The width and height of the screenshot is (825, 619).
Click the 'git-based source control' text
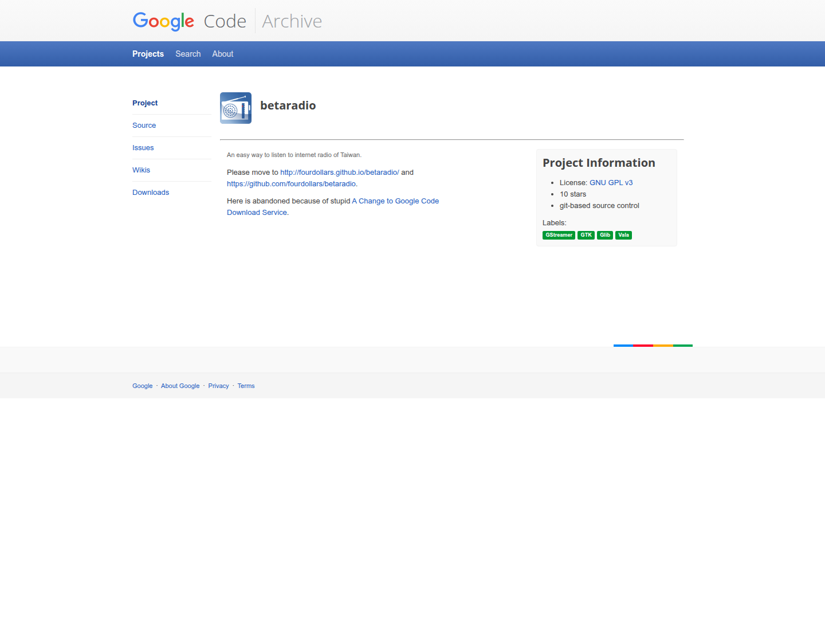[x=599, y=206]
